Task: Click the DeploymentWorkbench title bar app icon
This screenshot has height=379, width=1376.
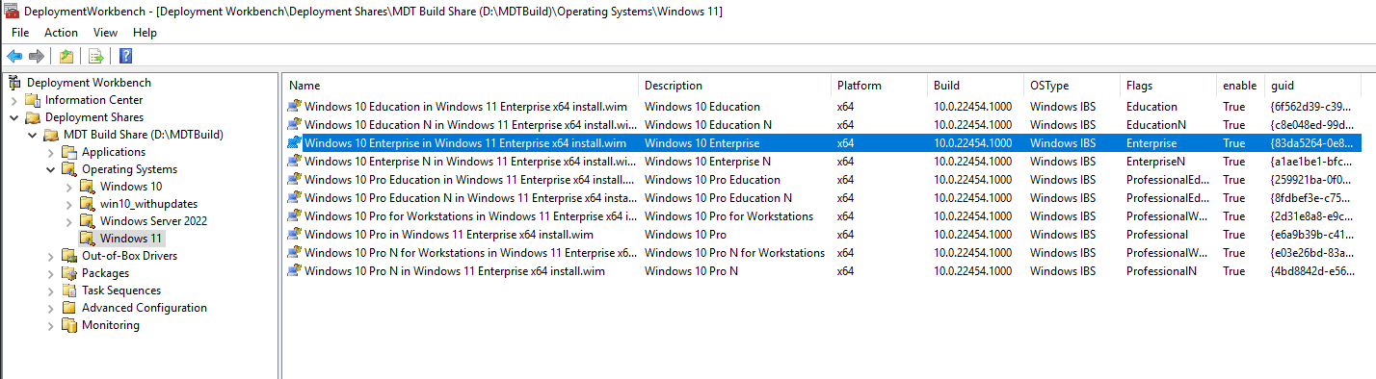Action: [x=13, y=12]
